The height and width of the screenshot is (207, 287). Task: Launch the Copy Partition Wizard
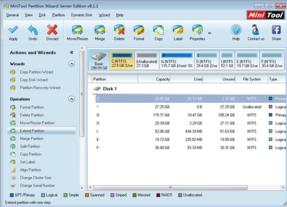36,72
